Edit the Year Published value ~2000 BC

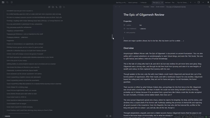(x=143, y=29)
